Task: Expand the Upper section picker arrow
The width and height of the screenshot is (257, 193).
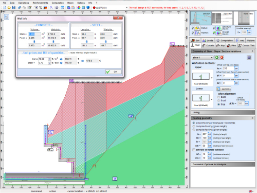Action: tap(212, 78)
